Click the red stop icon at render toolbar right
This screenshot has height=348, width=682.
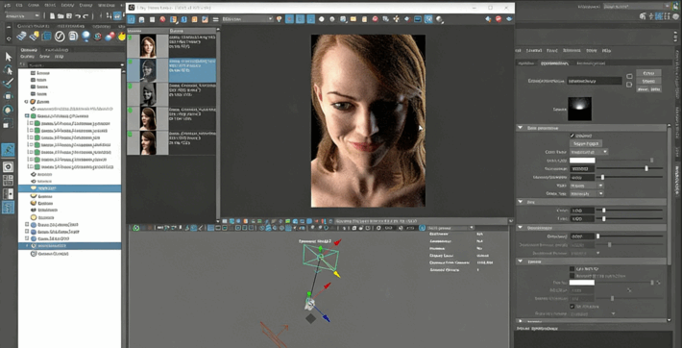[499, 19]
